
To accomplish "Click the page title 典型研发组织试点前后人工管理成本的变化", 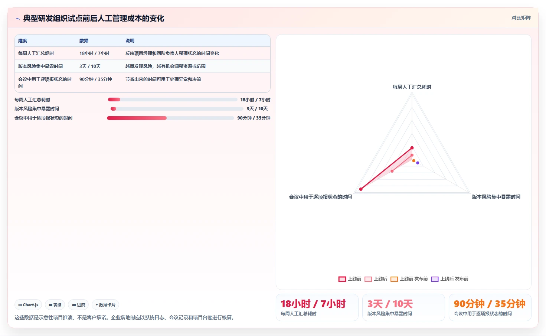I will [x=94, y=19].
